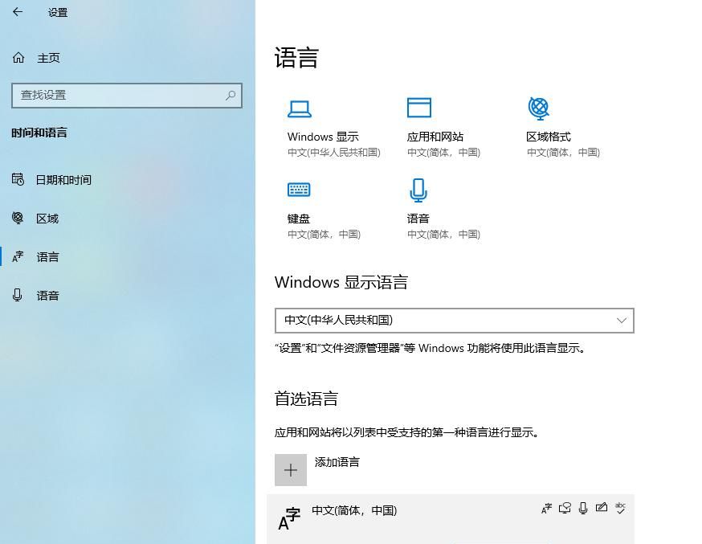702x544 pixels.
Task: Click the 区域 globe icon in sidebar
Action: pos(18,218)
